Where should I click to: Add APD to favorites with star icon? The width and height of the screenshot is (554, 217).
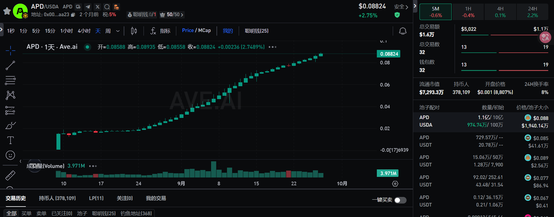7,11
